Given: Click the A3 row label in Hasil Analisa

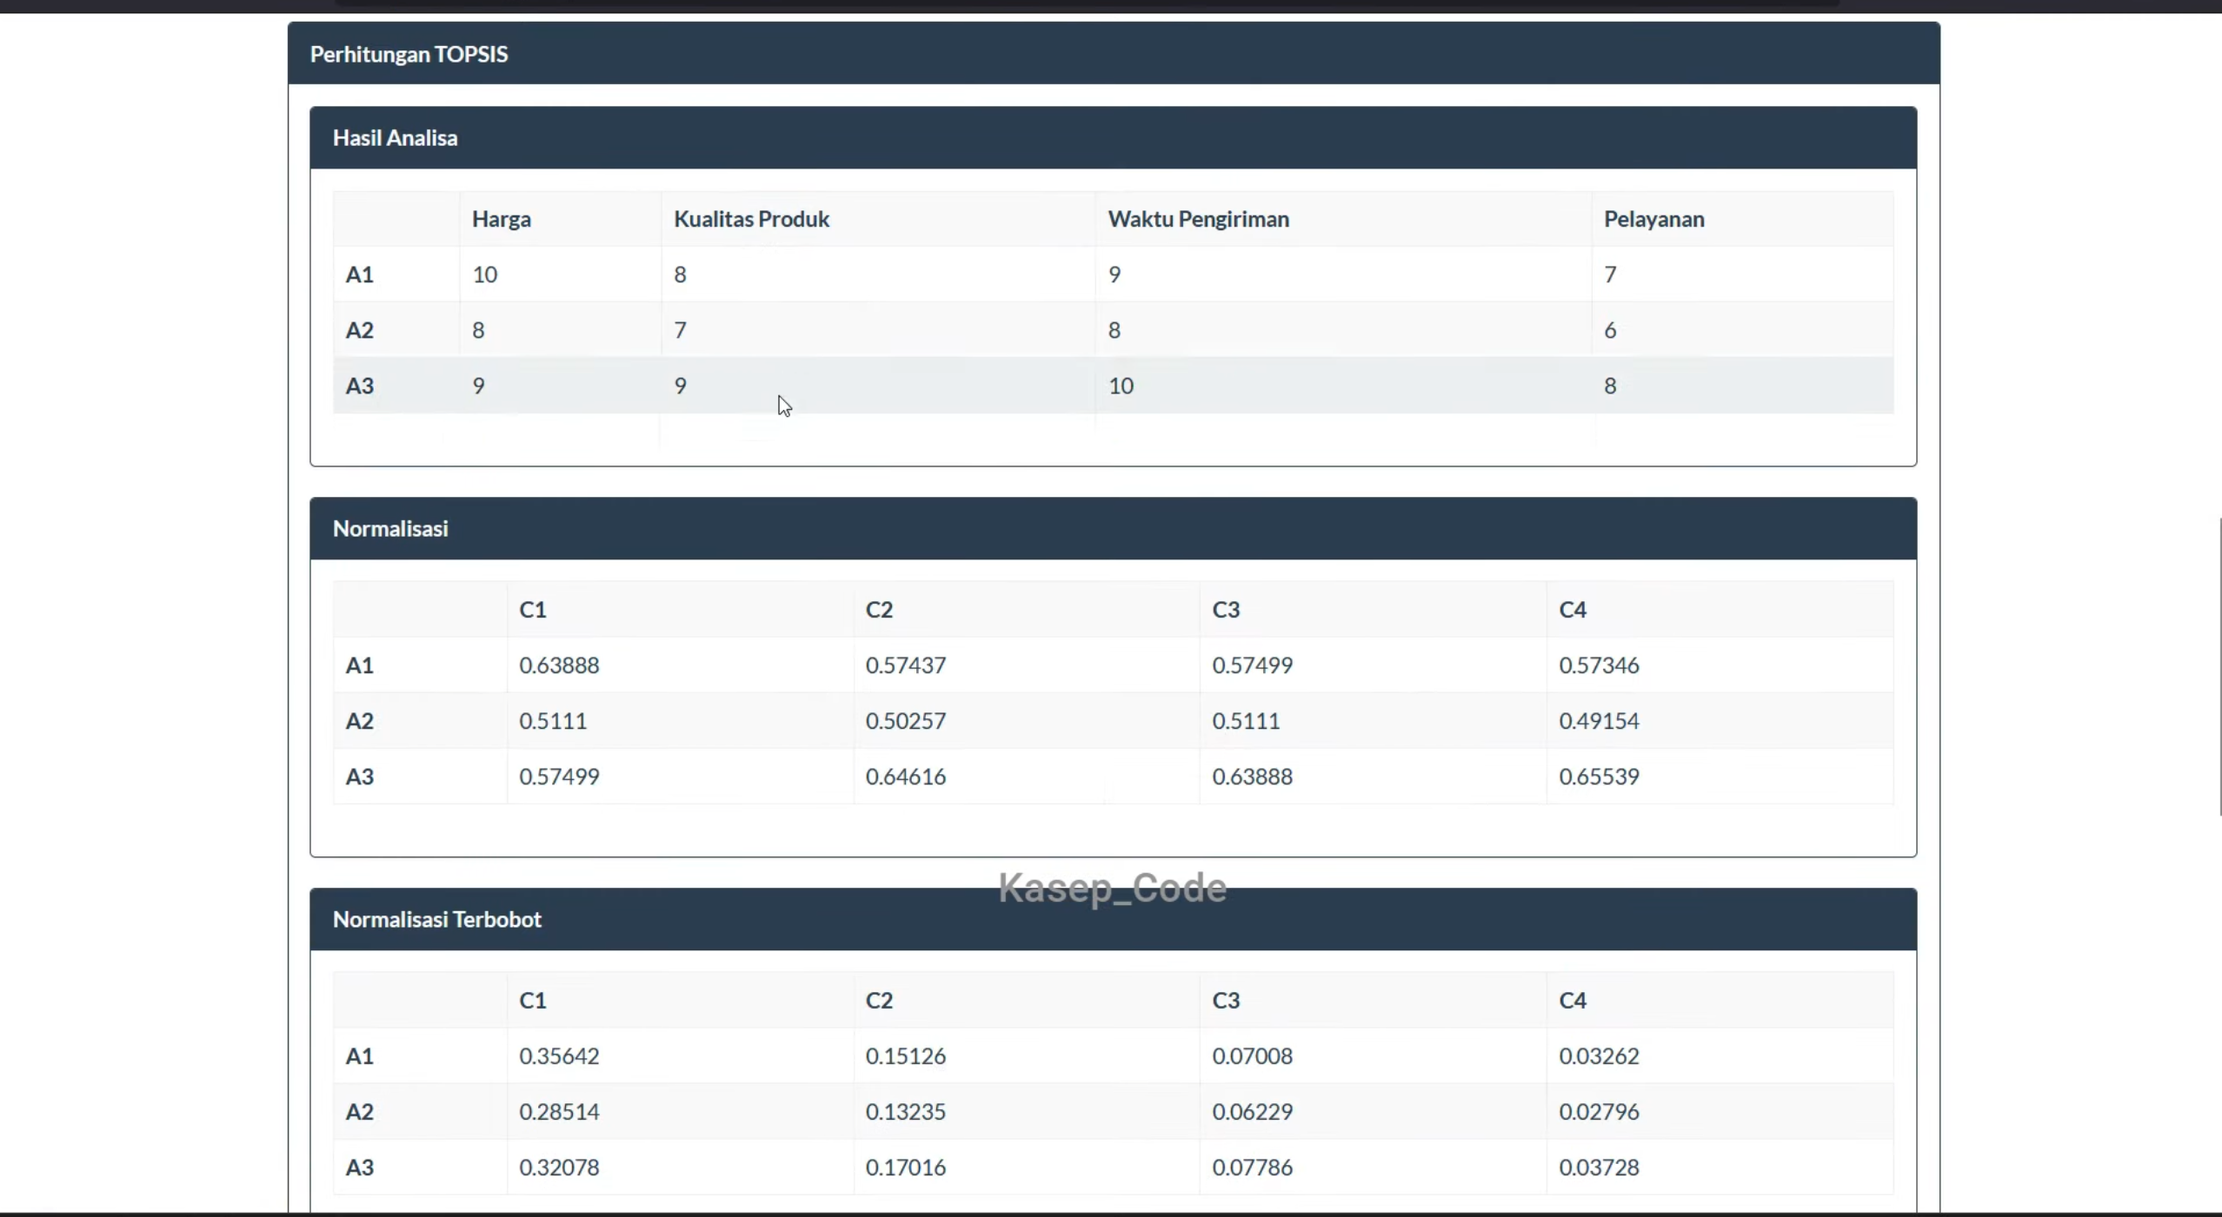Looking at the screenshot, I should 359,386.
